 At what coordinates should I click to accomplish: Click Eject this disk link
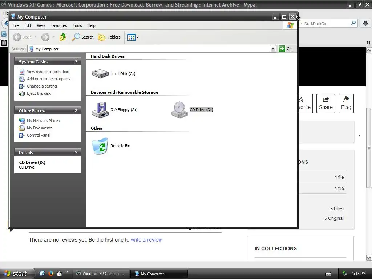[x=39, y=93]
